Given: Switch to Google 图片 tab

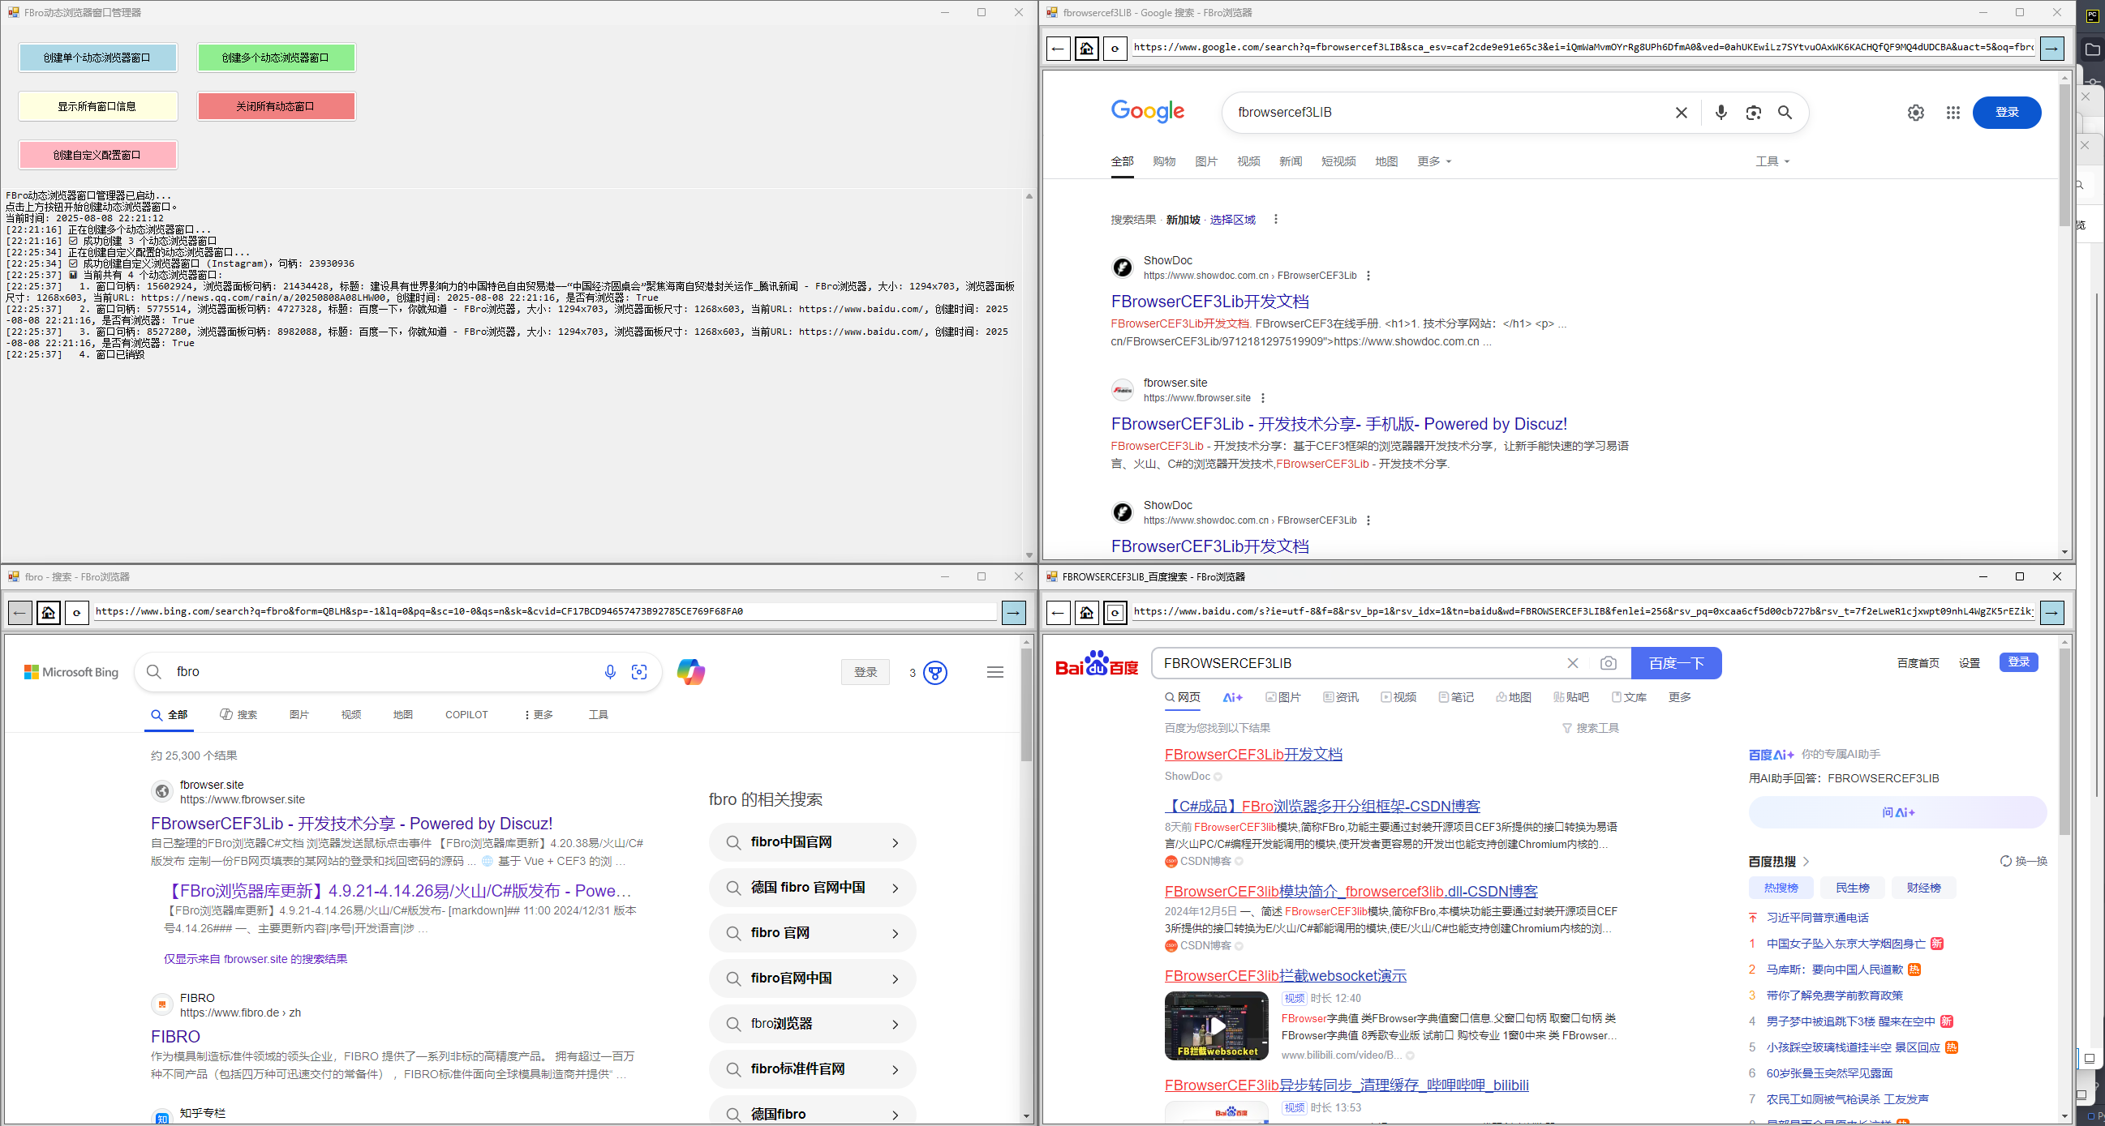Looking at the screenshot, I should click(x=1206, y=161).
